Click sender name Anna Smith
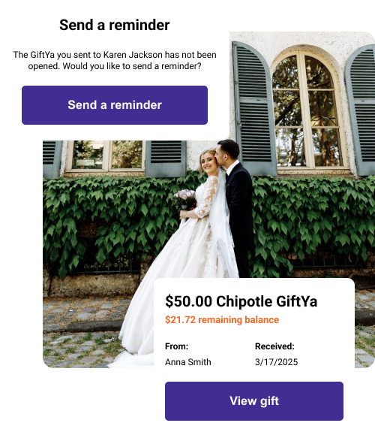Viewport: 375px width, 435px height. tap(188, 362)
